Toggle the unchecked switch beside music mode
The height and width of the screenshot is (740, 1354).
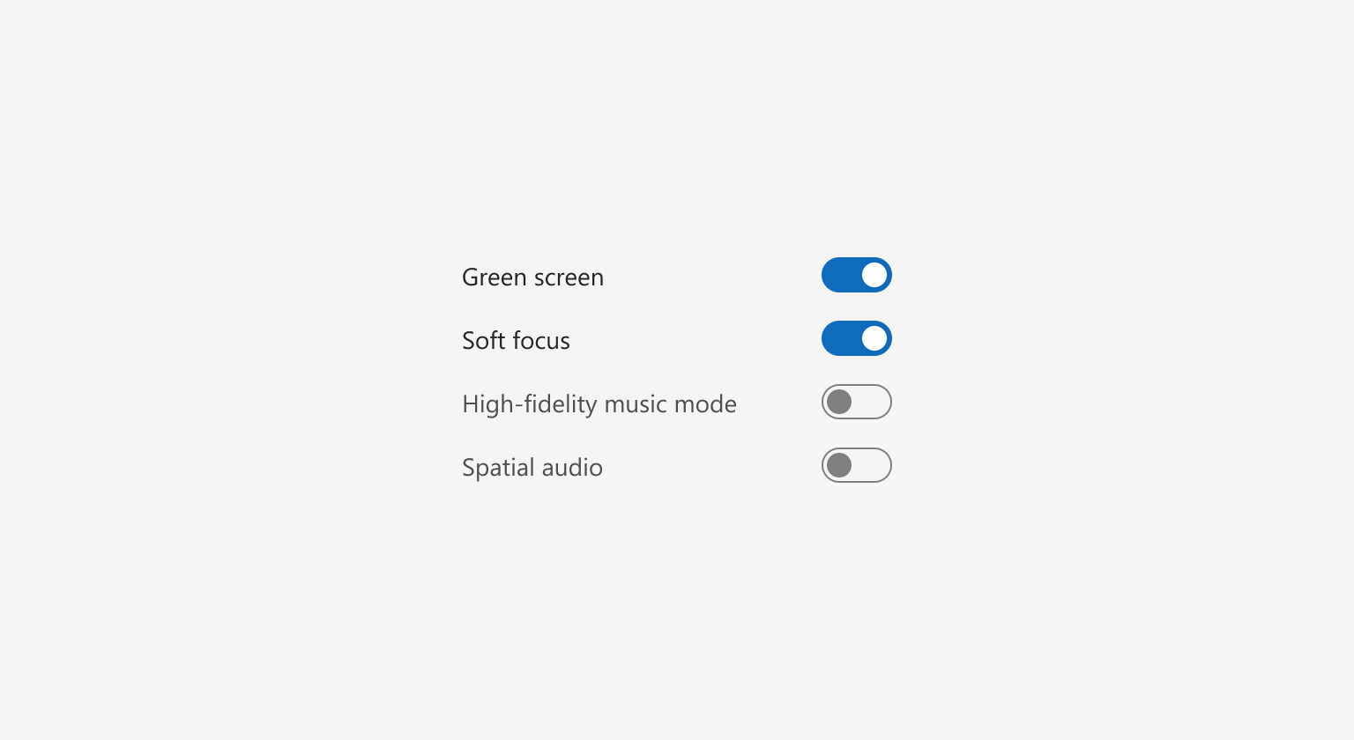pyautogui.click(x=857, y=402)
